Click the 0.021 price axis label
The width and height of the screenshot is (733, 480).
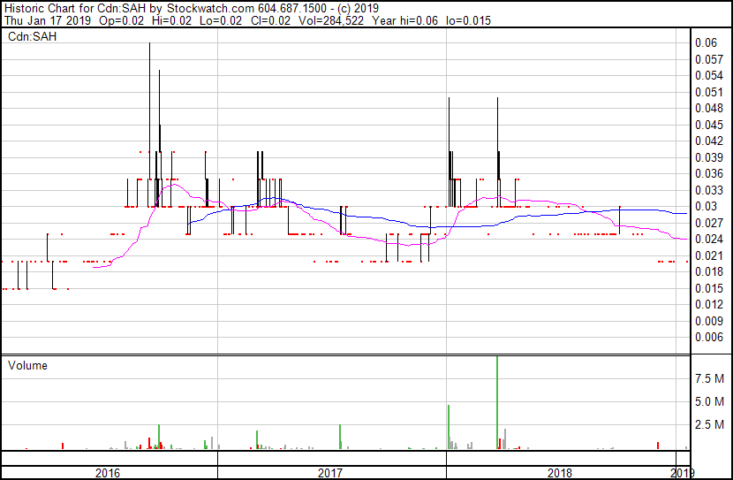pos(708,256)
